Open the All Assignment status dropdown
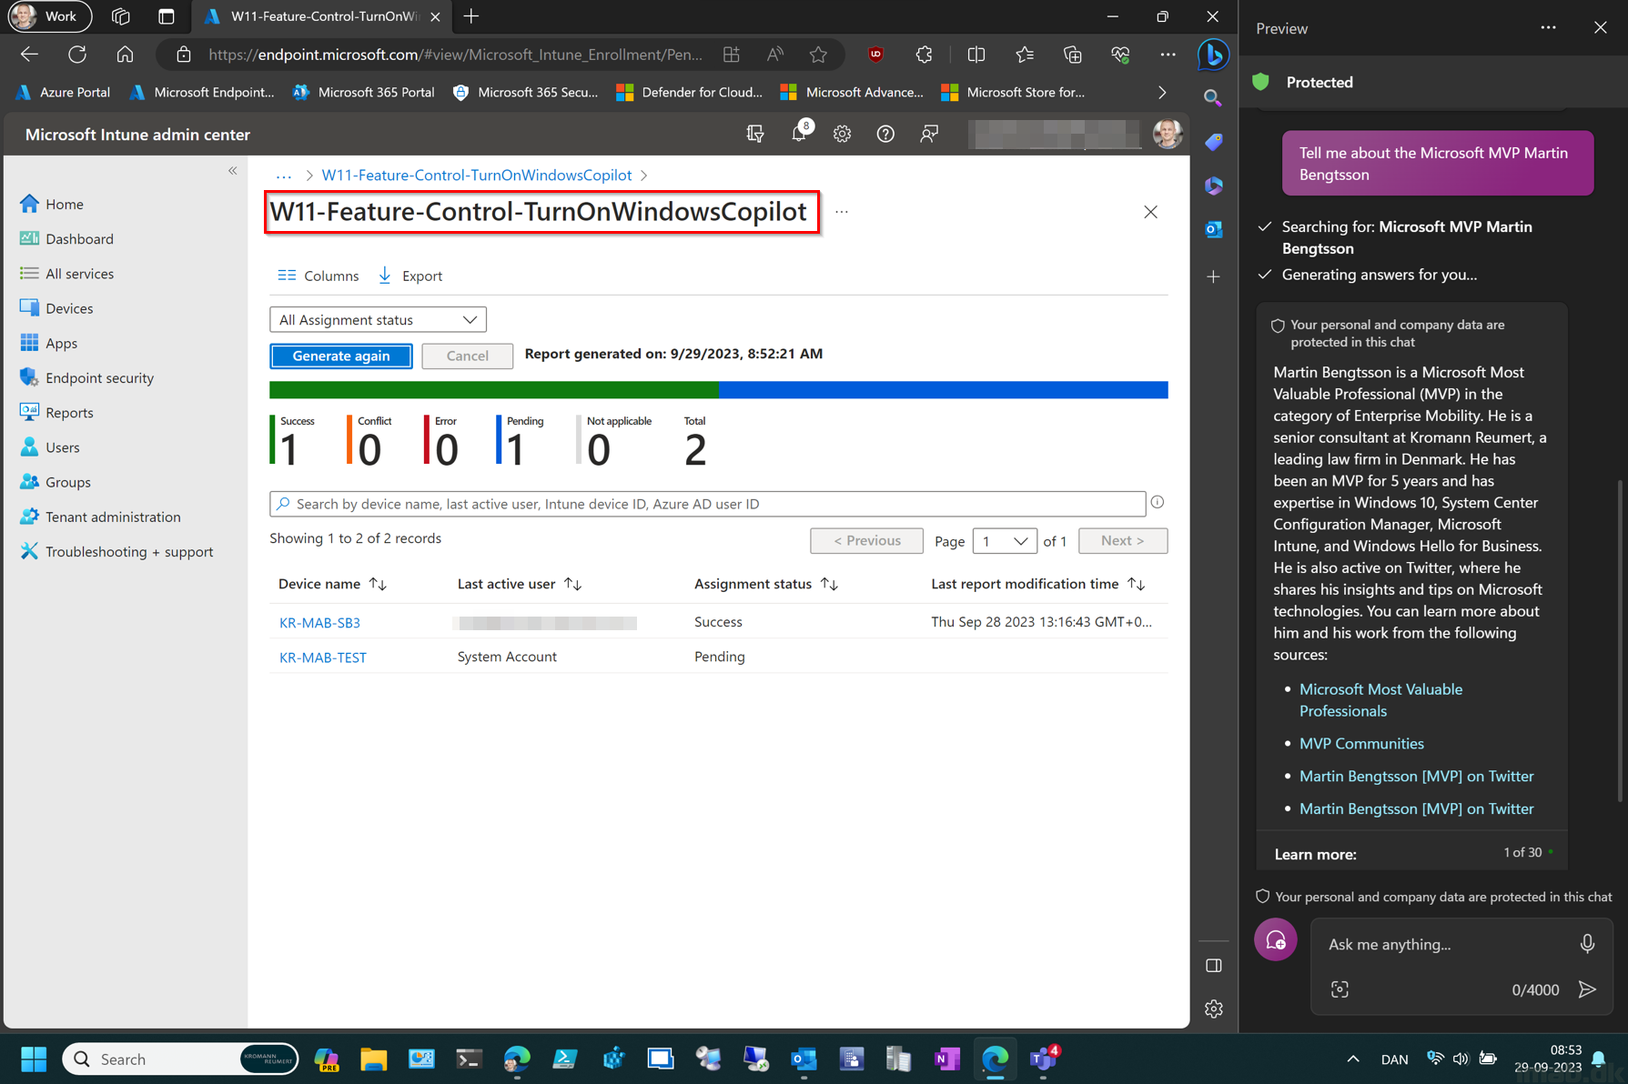 (x=378, y=320)
